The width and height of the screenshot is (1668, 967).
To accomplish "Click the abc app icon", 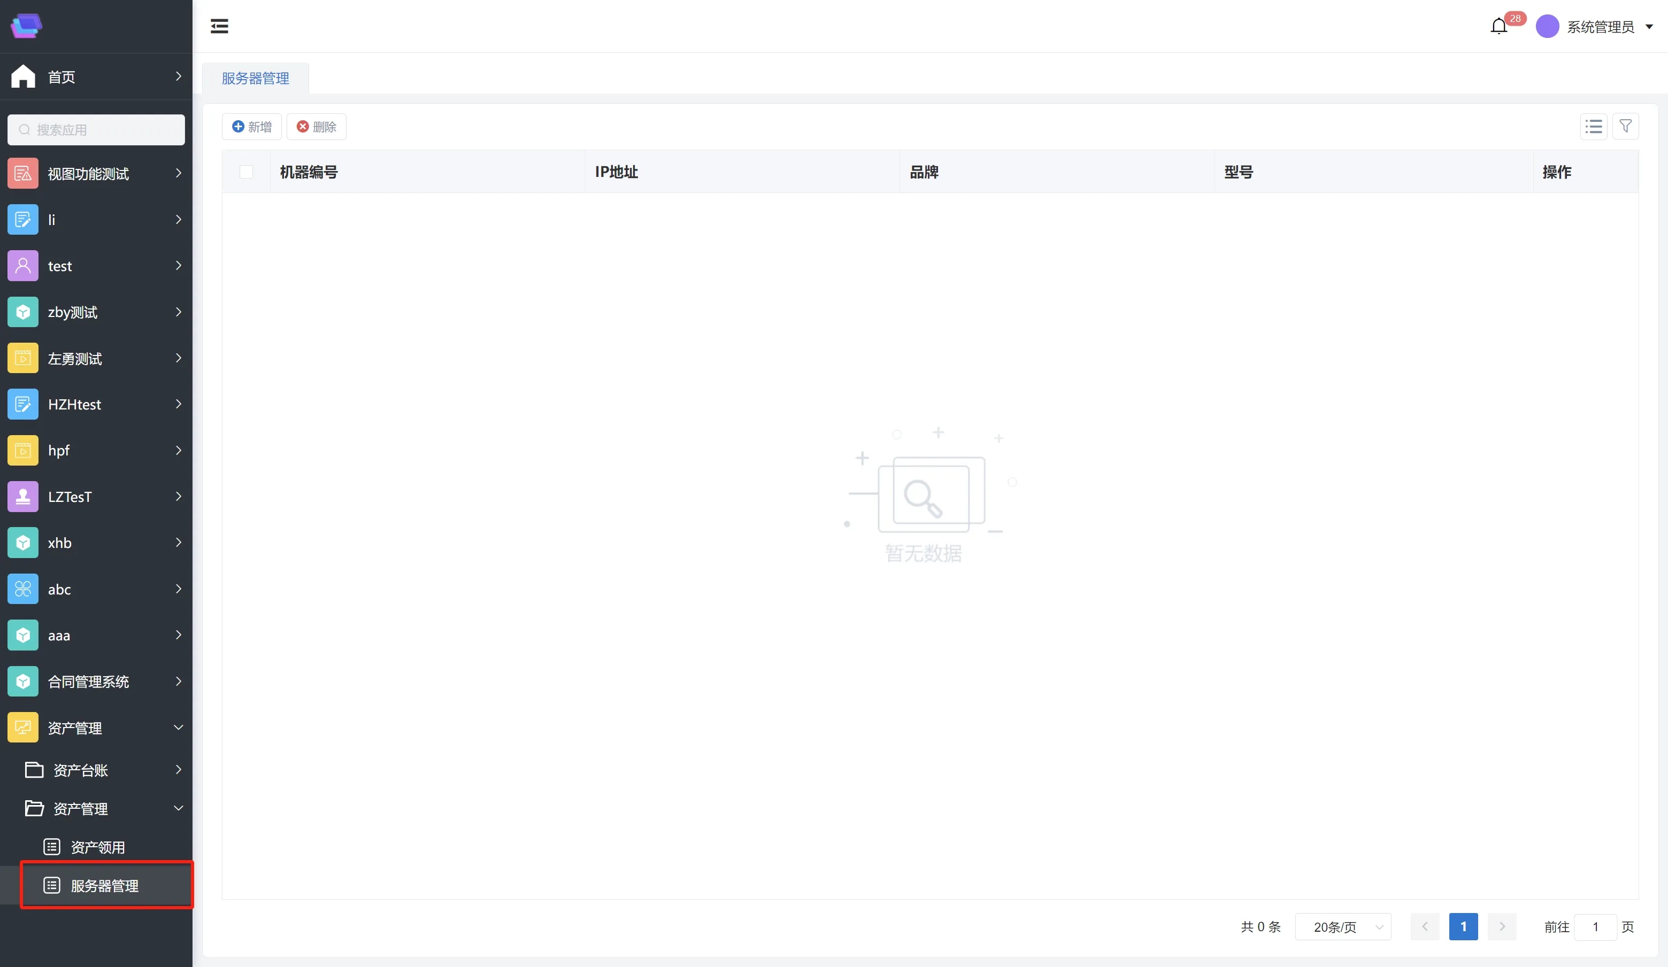I will (x=23, y=589).
